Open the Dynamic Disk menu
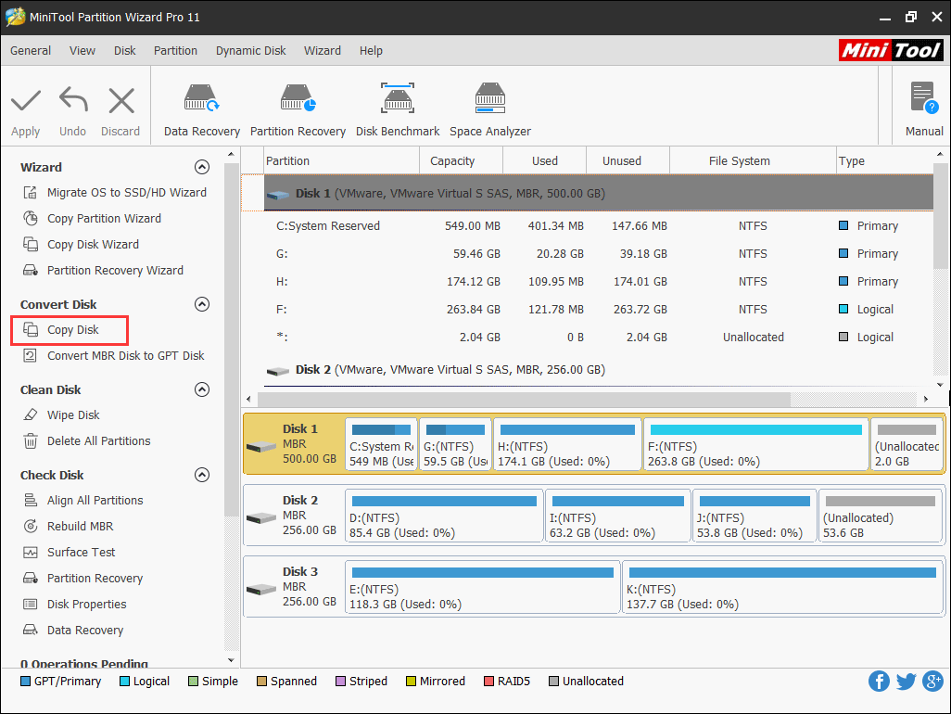The width and height of the screenshot is (951, 714). (x=250, y=51)
